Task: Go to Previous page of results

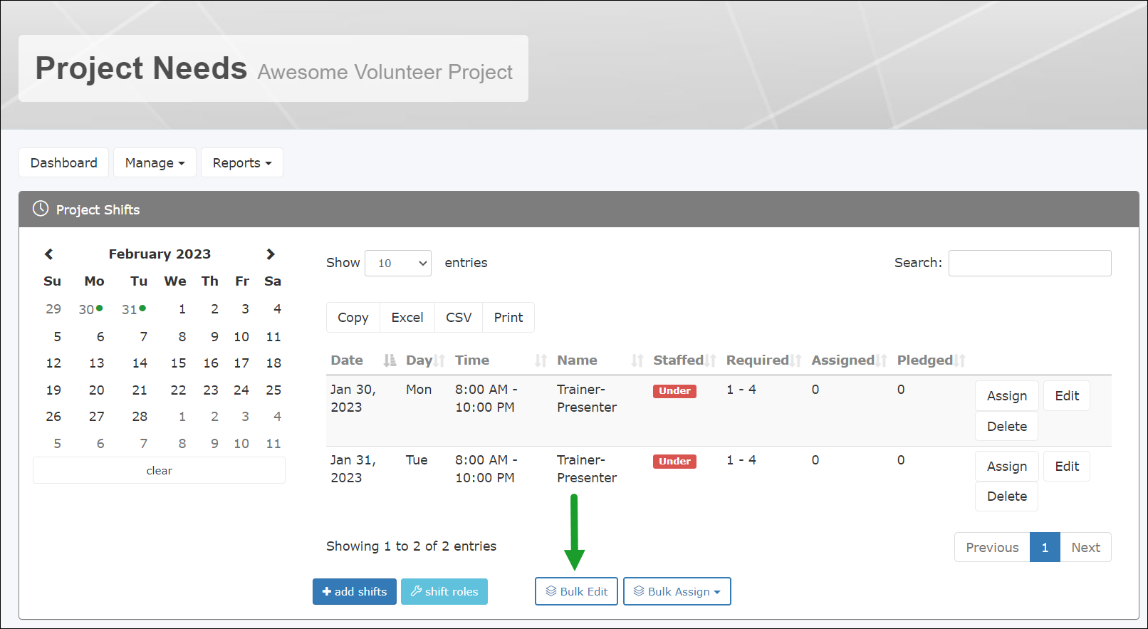Action: pos(992,547)
